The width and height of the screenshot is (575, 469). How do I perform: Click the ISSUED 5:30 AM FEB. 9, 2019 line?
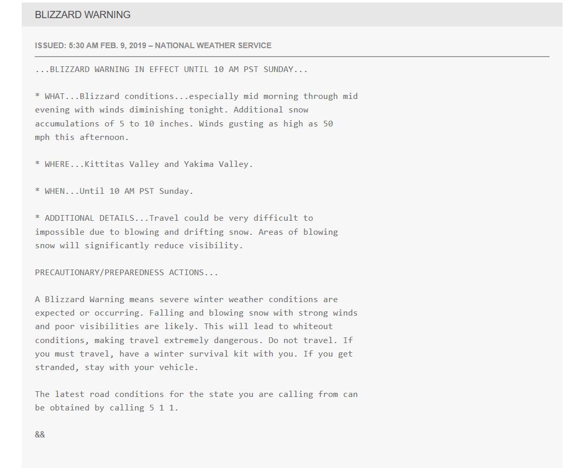pyautogui.click(x=153, y=46)
